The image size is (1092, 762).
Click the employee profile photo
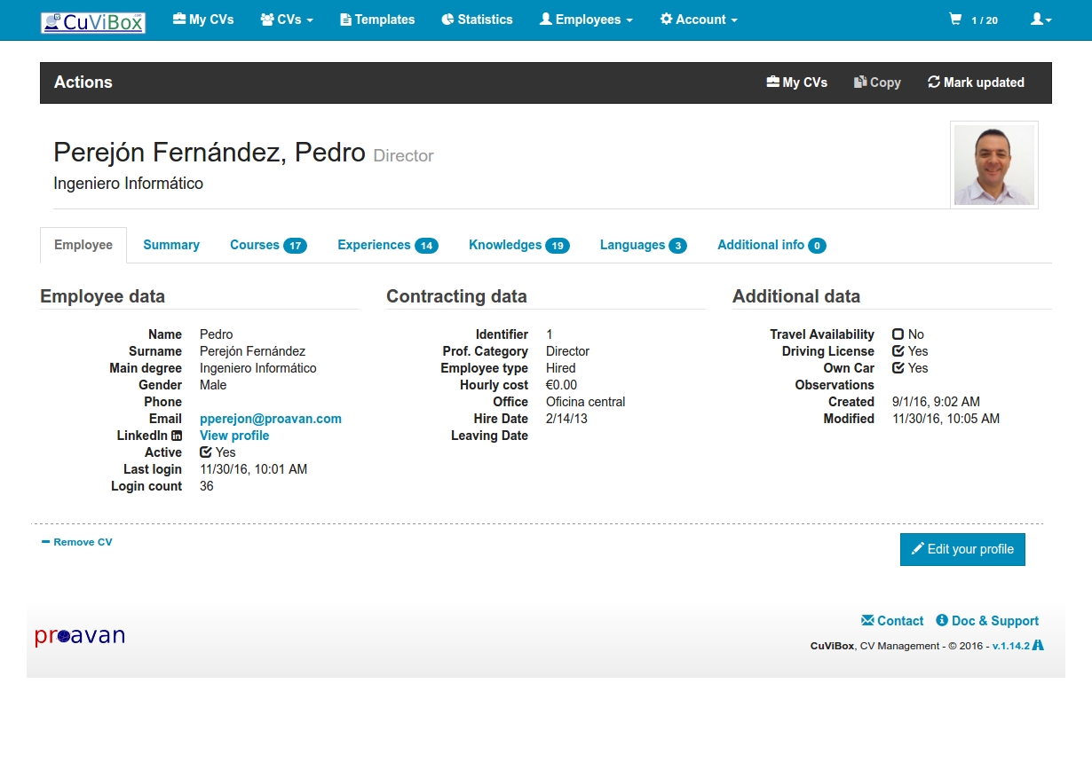pos(994,165)
